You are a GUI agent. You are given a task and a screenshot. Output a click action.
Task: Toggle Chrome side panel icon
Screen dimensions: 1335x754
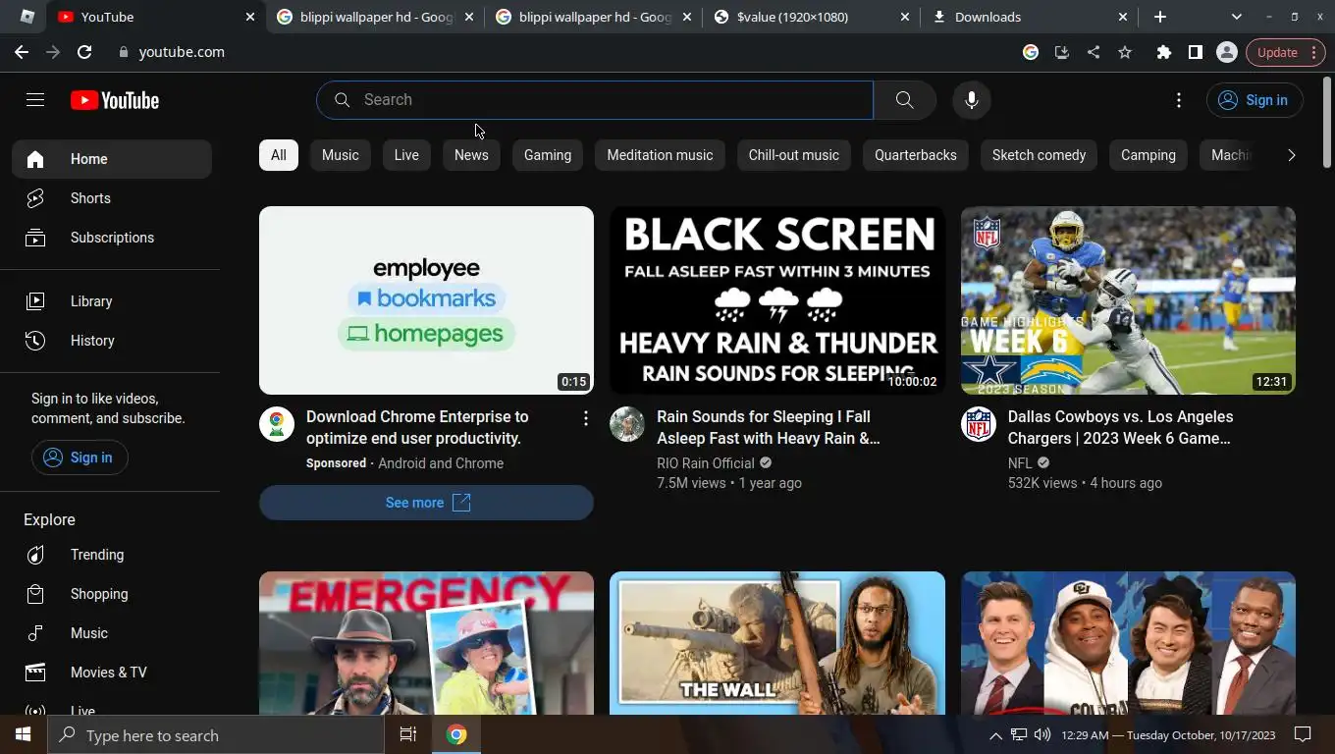(1196, 52)
